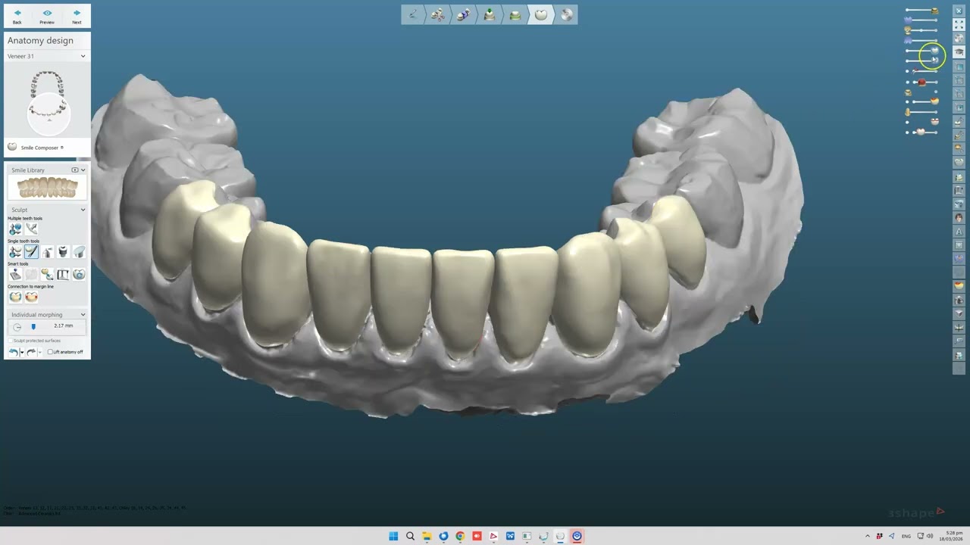Choose second Connection to margin line option
Viewport: 970px width, 545px height.
click(31, 297)
